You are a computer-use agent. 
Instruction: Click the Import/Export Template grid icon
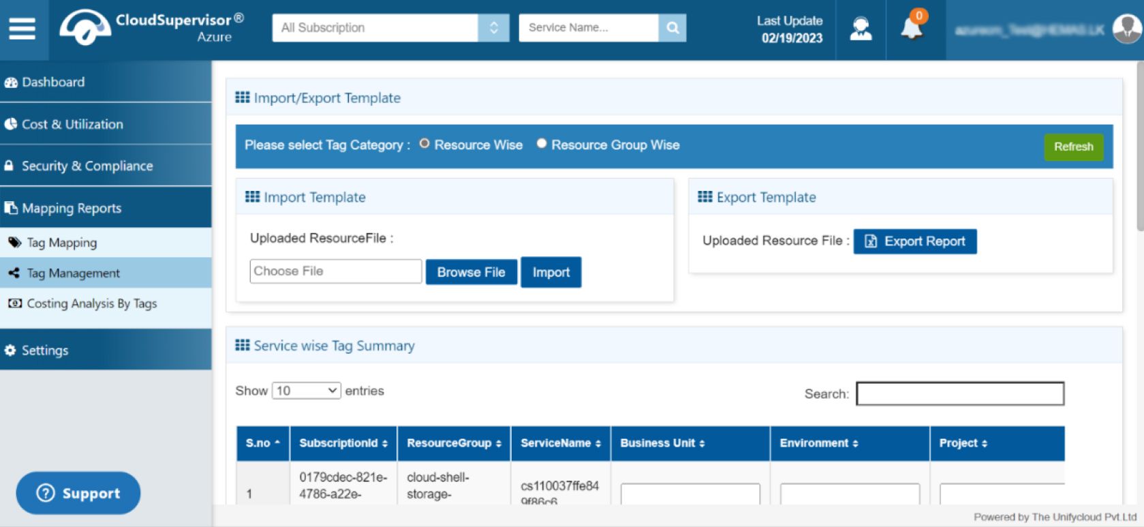(243, 97)
